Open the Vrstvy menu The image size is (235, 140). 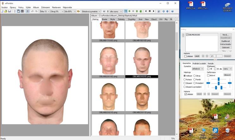(21, 7)
